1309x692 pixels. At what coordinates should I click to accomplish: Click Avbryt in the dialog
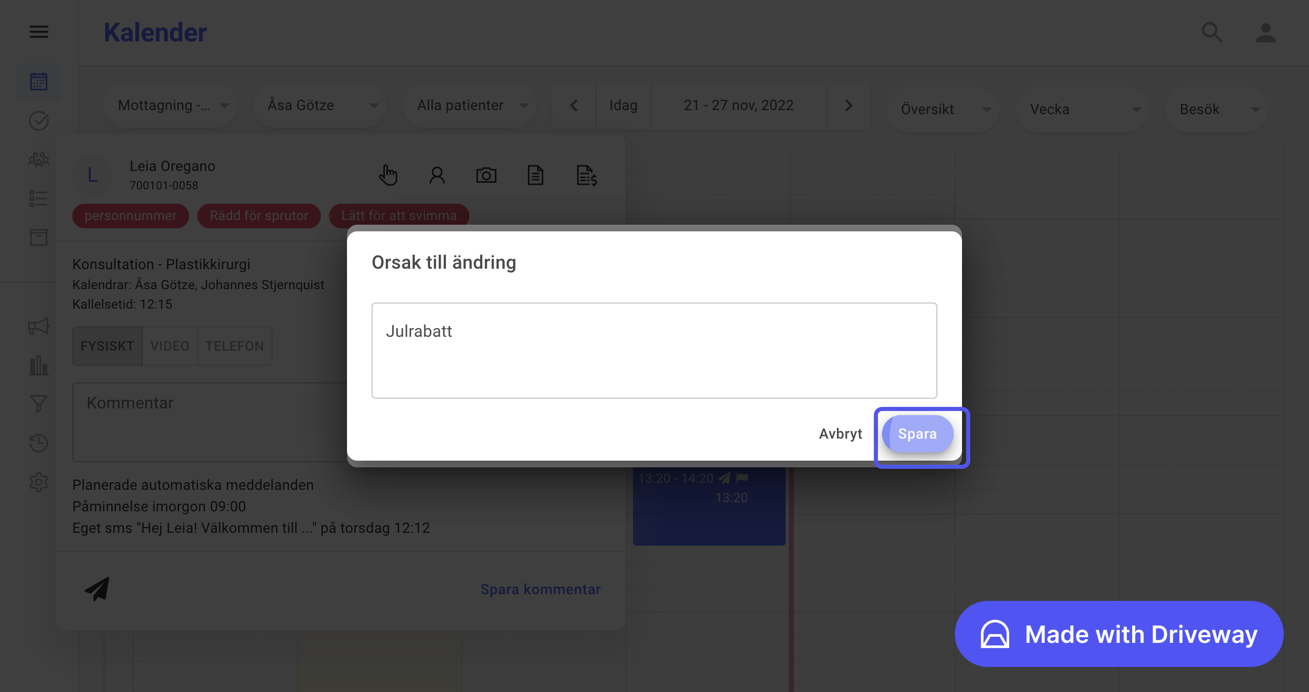[x=841, y=434]
